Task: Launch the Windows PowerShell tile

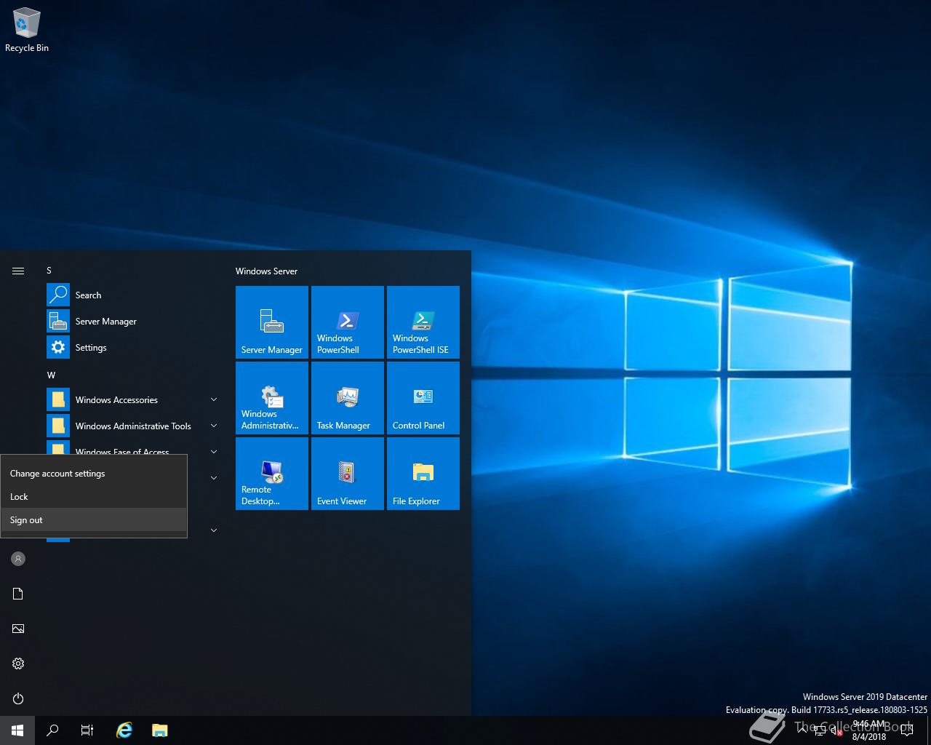Action: click(x=348, y=322)
